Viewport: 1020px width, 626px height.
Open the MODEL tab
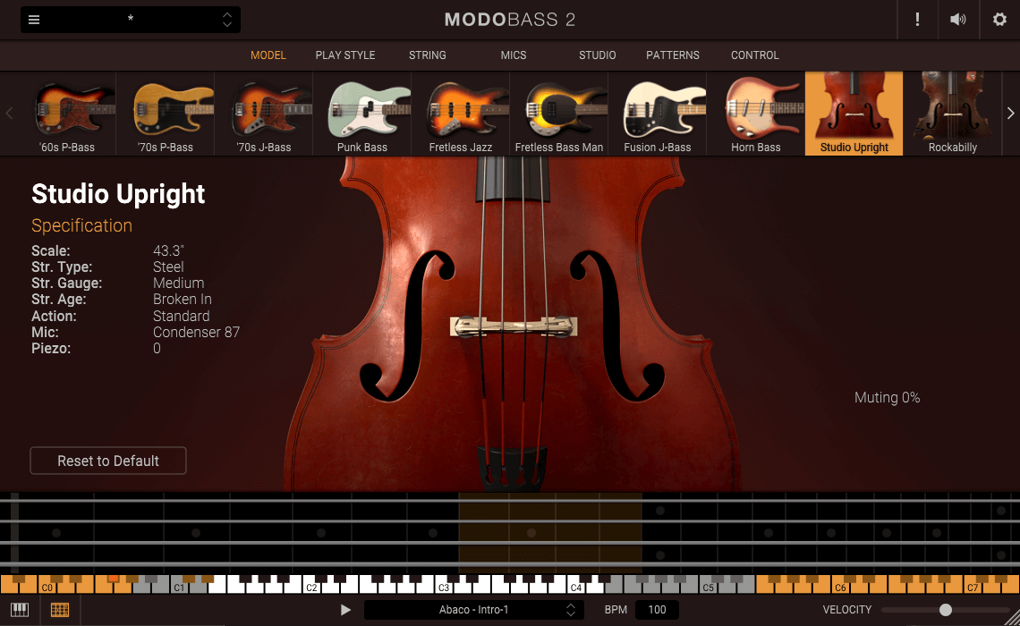click(x=268, y=55)
